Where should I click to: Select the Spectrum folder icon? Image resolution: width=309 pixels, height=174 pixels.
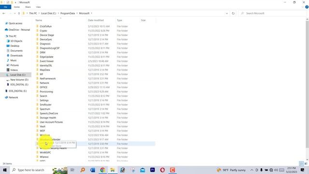point(38,109)
